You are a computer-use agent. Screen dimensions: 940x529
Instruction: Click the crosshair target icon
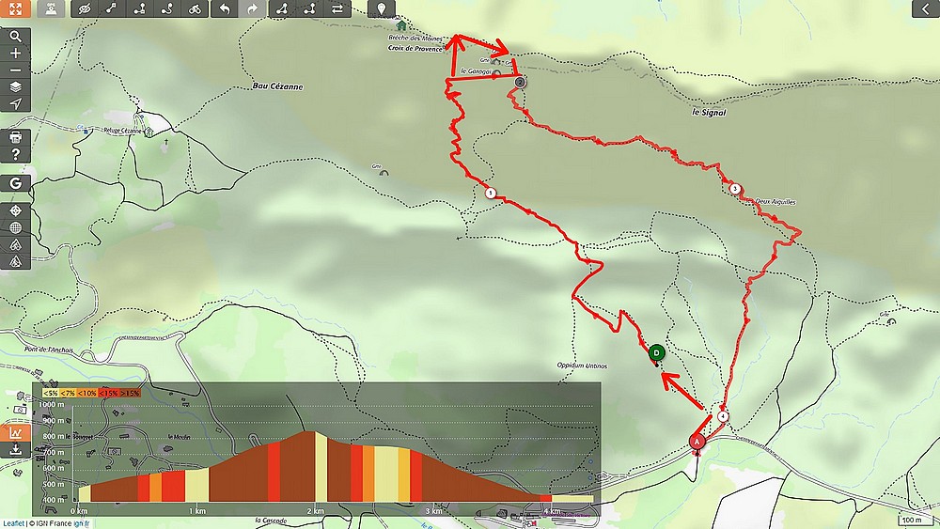(16, 210)
